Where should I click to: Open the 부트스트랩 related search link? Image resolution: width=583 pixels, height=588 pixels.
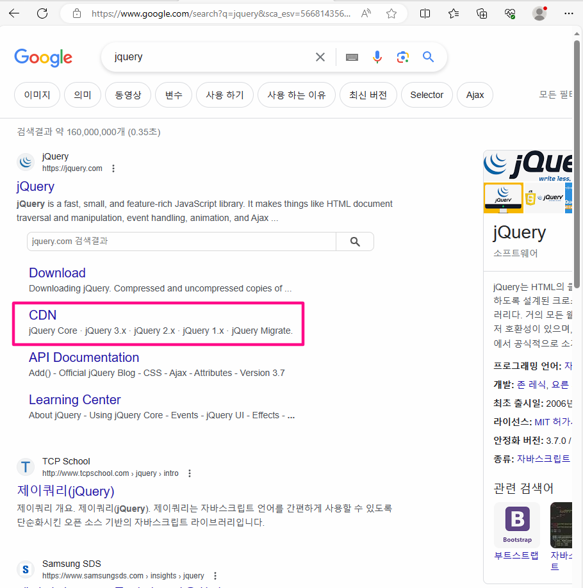516,555
